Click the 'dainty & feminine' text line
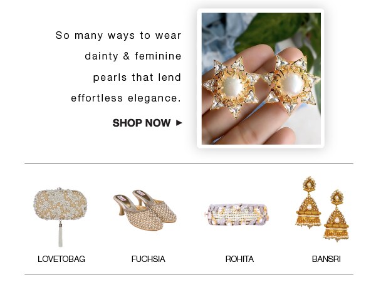The width and height of the screenshot is (376, 282). click(x=133, y=56)
